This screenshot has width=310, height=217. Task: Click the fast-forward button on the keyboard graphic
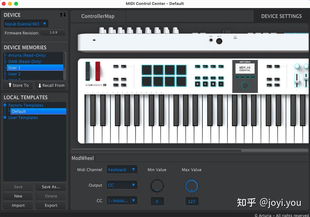[213, 78]
